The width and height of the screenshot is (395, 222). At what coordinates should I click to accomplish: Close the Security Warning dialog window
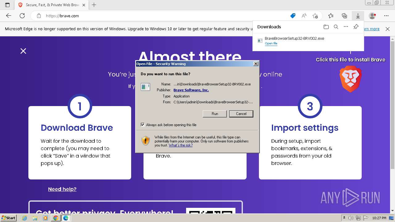(x=256, y=64)
